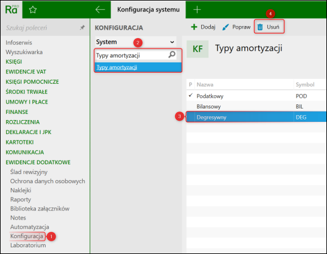Open Konfiguracja in the sidebar menu

coord(27,236)
